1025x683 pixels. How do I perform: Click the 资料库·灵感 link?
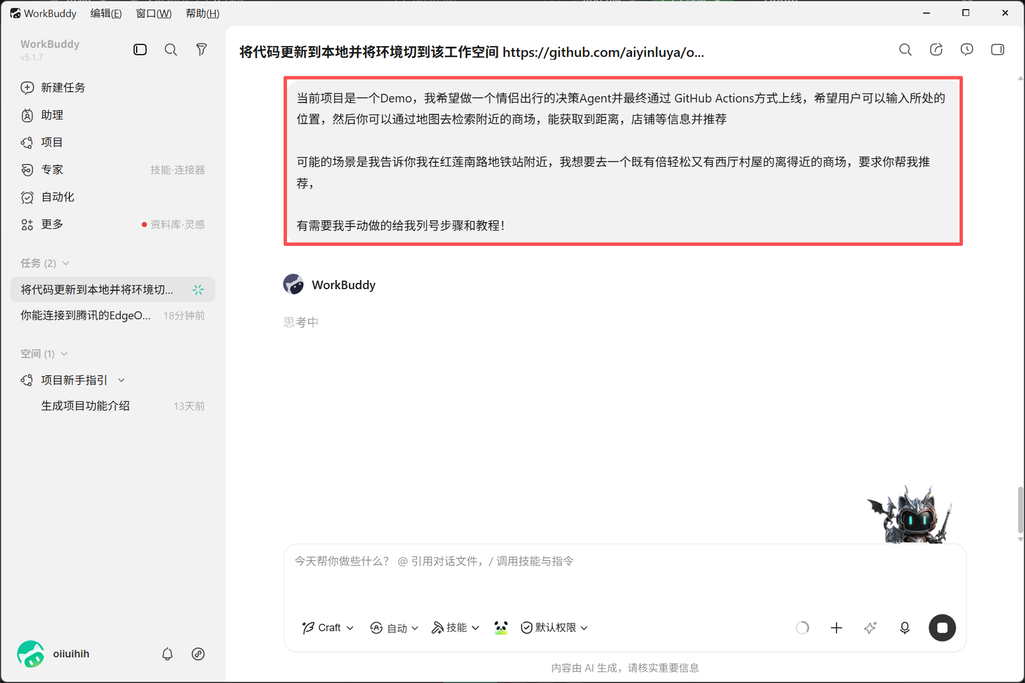point(177,224)
